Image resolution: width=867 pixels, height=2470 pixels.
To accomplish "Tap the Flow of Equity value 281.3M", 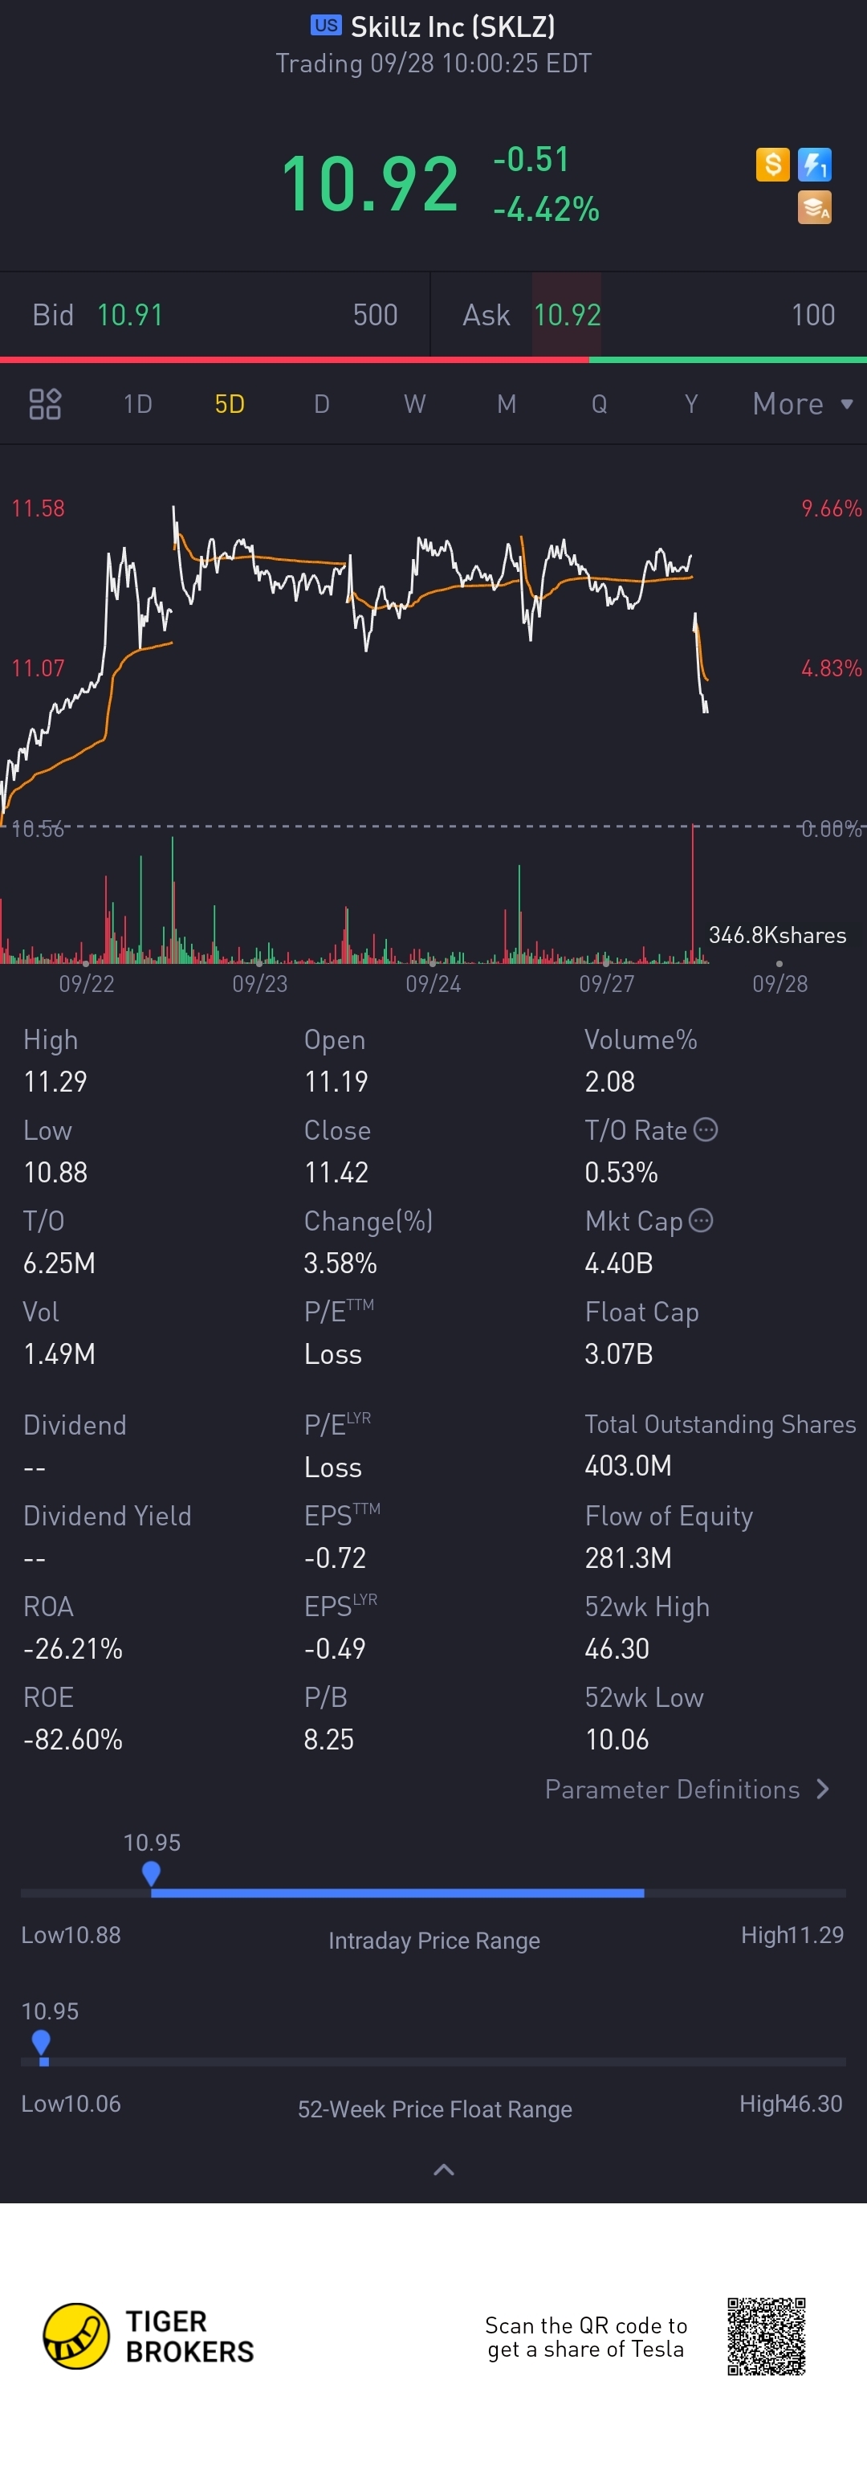I will tap(629, 1558).
